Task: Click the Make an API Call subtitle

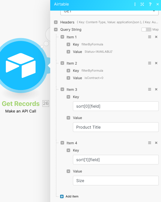Action: 21,111
